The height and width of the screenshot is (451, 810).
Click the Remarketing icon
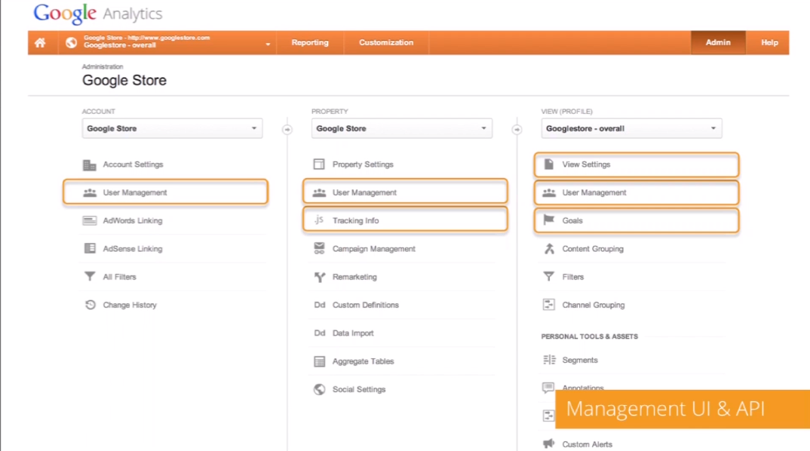(x=319, y=278)
